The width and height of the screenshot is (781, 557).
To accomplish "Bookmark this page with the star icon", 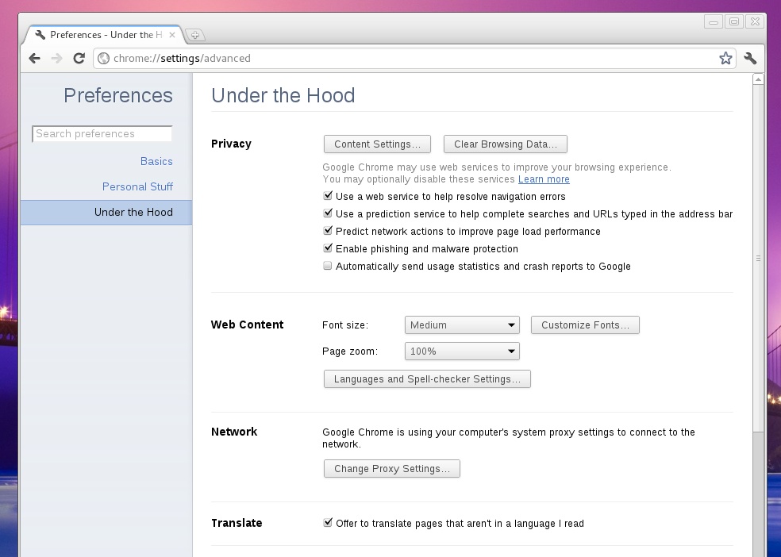I will pos(725,58).
